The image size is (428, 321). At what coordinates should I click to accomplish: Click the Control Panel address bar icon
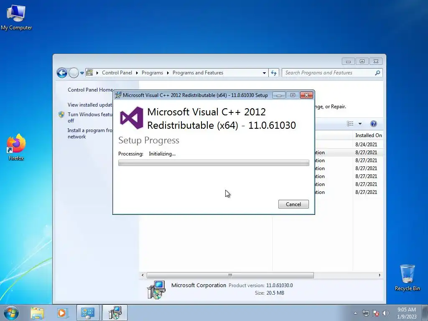coord(89,73)
